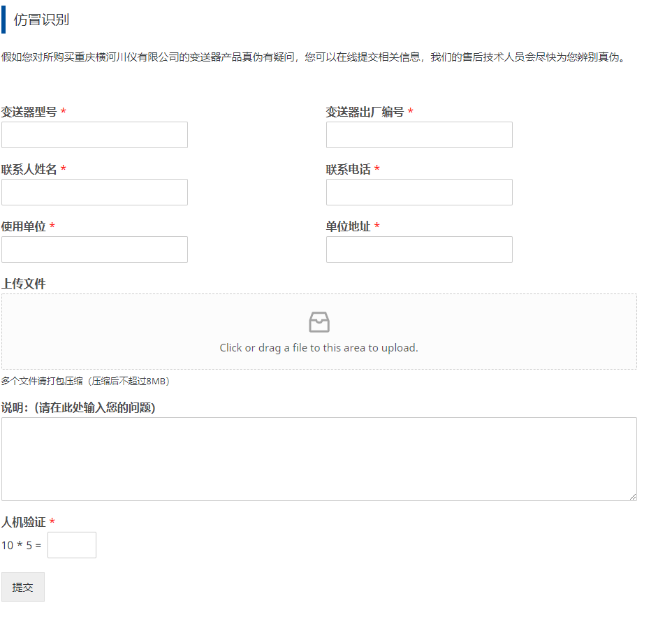
Task: Click the 变送器型号 field label
Action: click(x=29, y=112)
